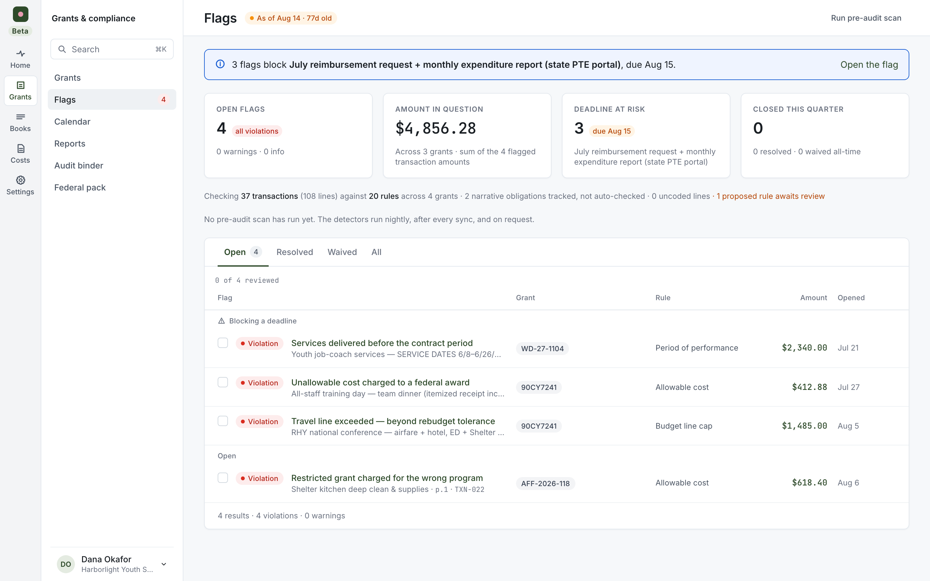
Task: Click the app logo icon above Beta
Action: pyautogui.click(x=20, y=14)
